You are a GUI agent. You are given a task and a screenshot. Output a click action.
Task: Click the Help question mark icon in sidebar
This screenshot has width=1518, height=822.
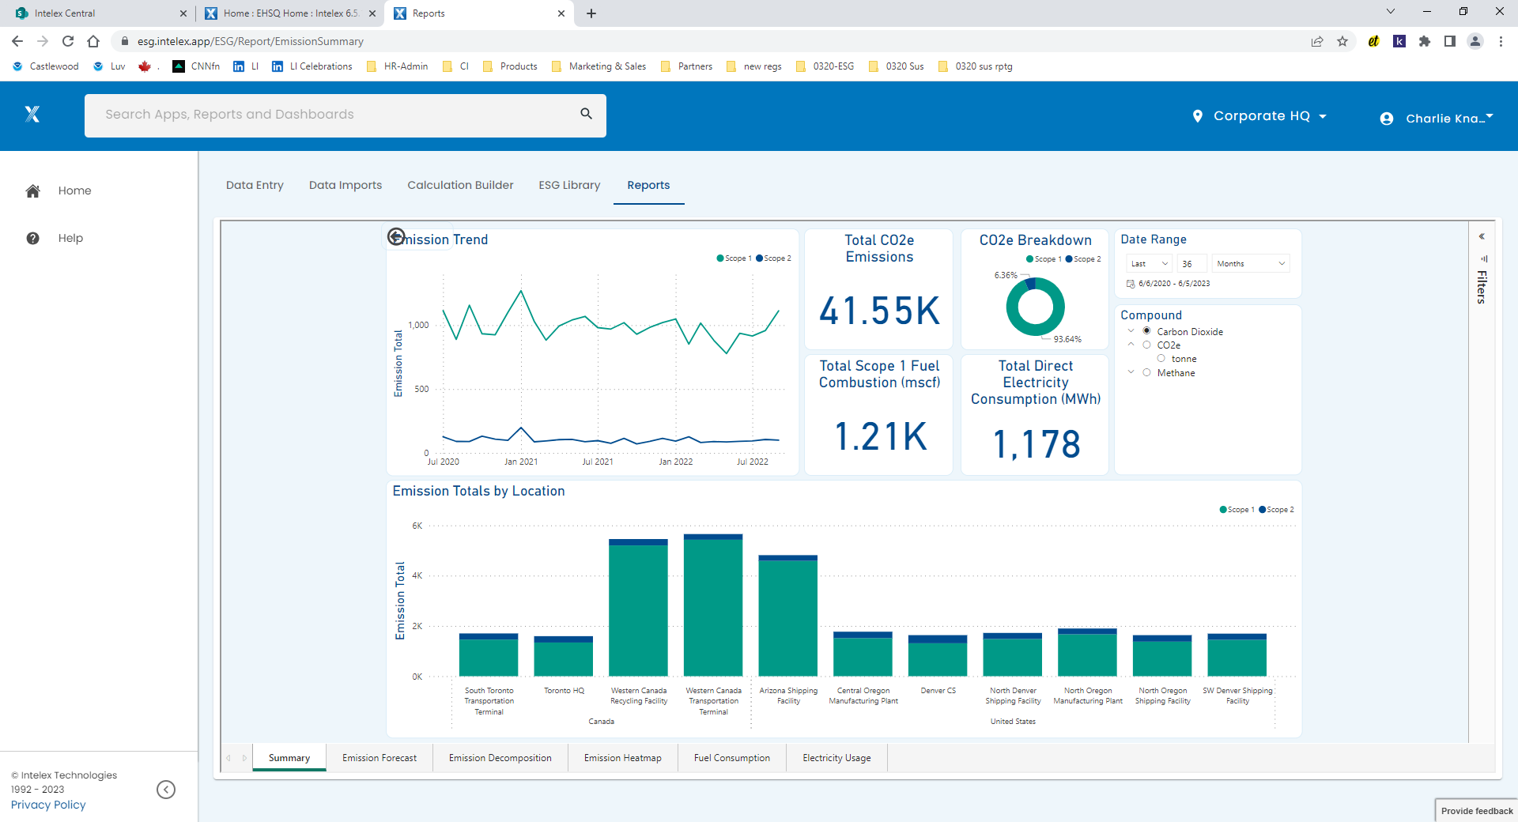point(32,238)
